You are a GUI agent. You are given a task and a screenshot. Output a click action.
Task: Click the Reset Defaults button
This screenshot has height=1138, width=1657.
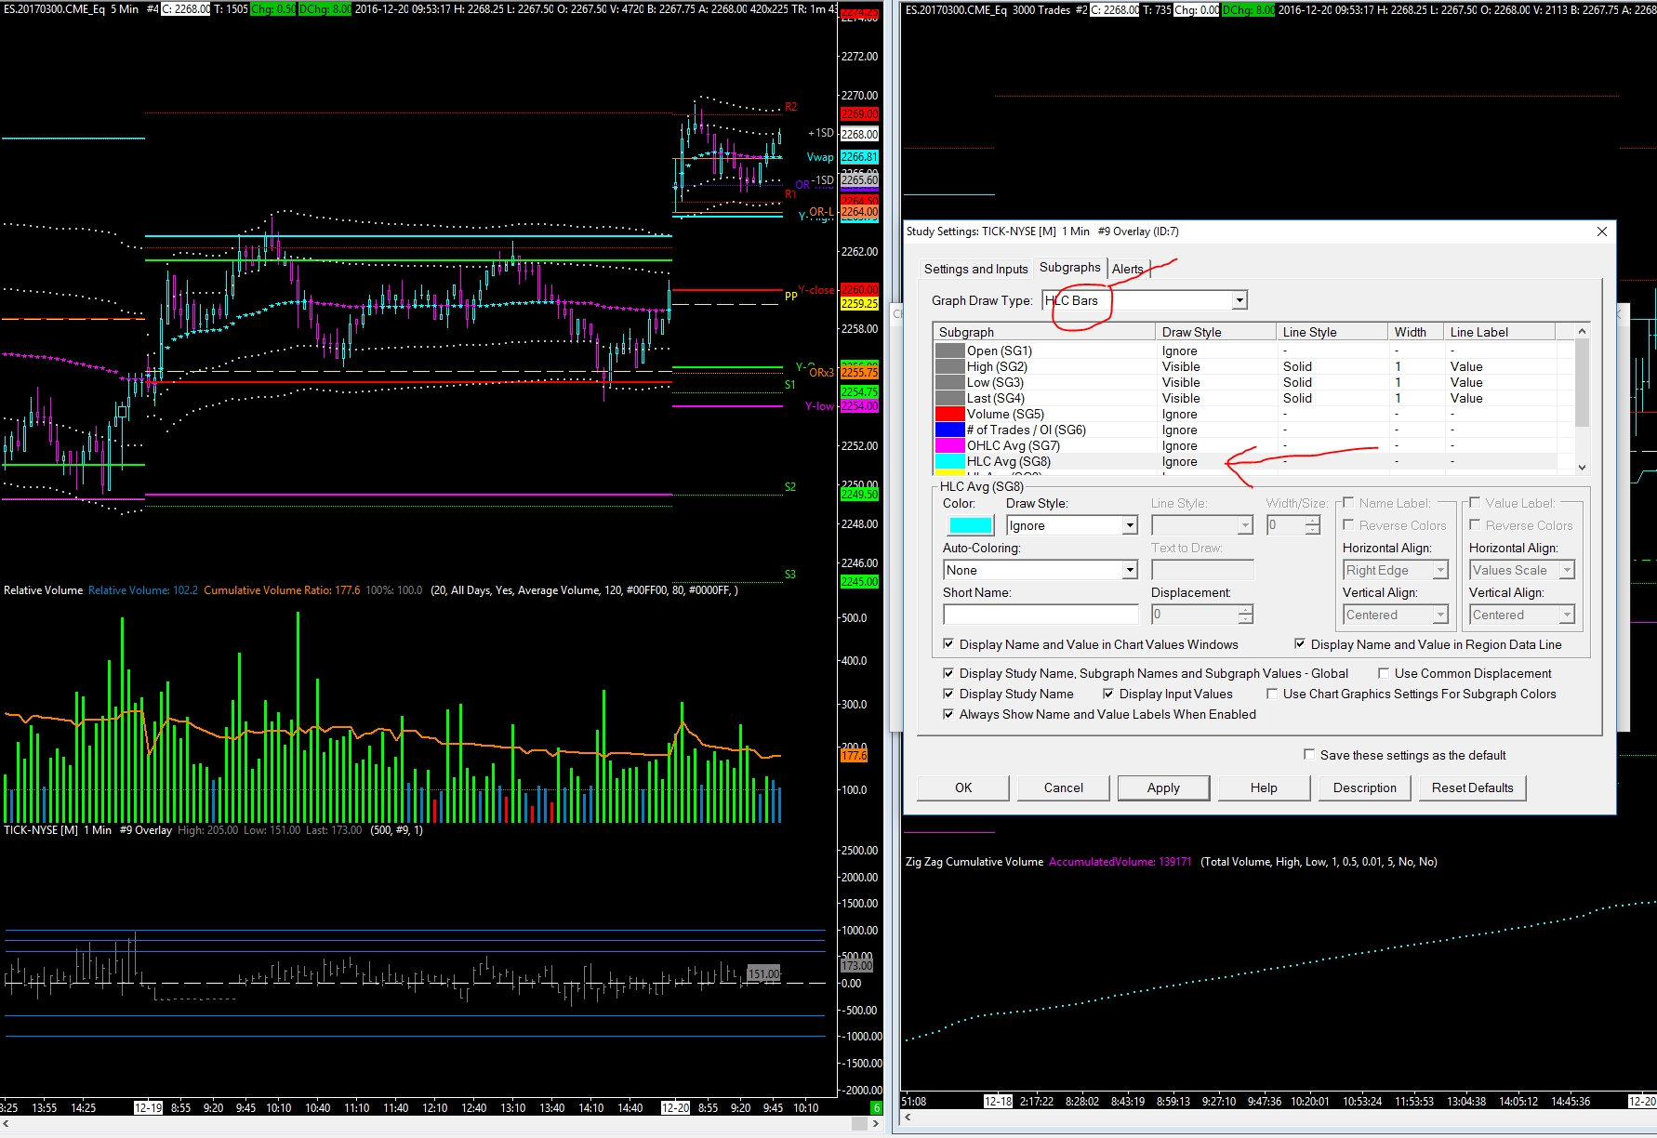[1472, 787]
